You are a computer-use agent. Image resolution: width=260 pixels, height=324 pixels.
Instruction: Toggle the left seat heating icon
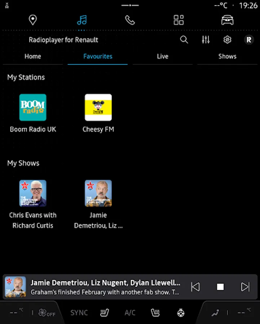point(105,312)
